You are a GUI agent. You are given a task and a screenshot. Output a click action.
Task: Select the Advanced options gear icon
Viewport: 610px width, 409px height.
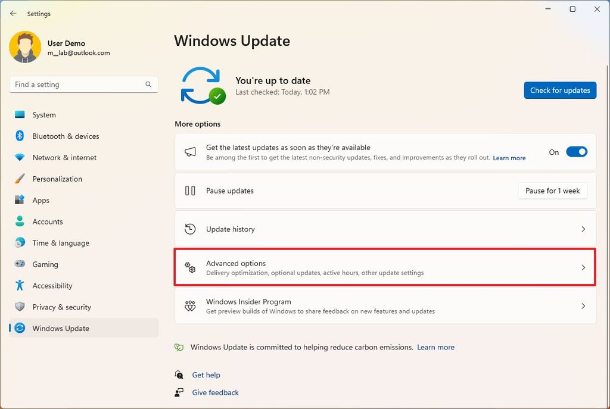(189, 268)
